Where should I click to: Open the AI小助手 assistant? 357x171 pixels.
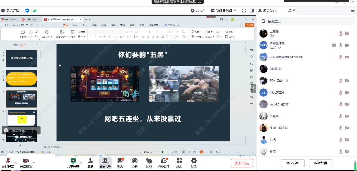pyautogui.click(x=164, y=163)
